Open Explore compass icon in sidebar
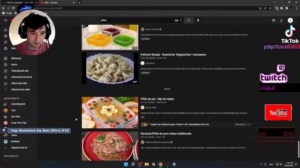Image resolution: width=300 pixels, height=168 pixels. [x=6, y=36]
